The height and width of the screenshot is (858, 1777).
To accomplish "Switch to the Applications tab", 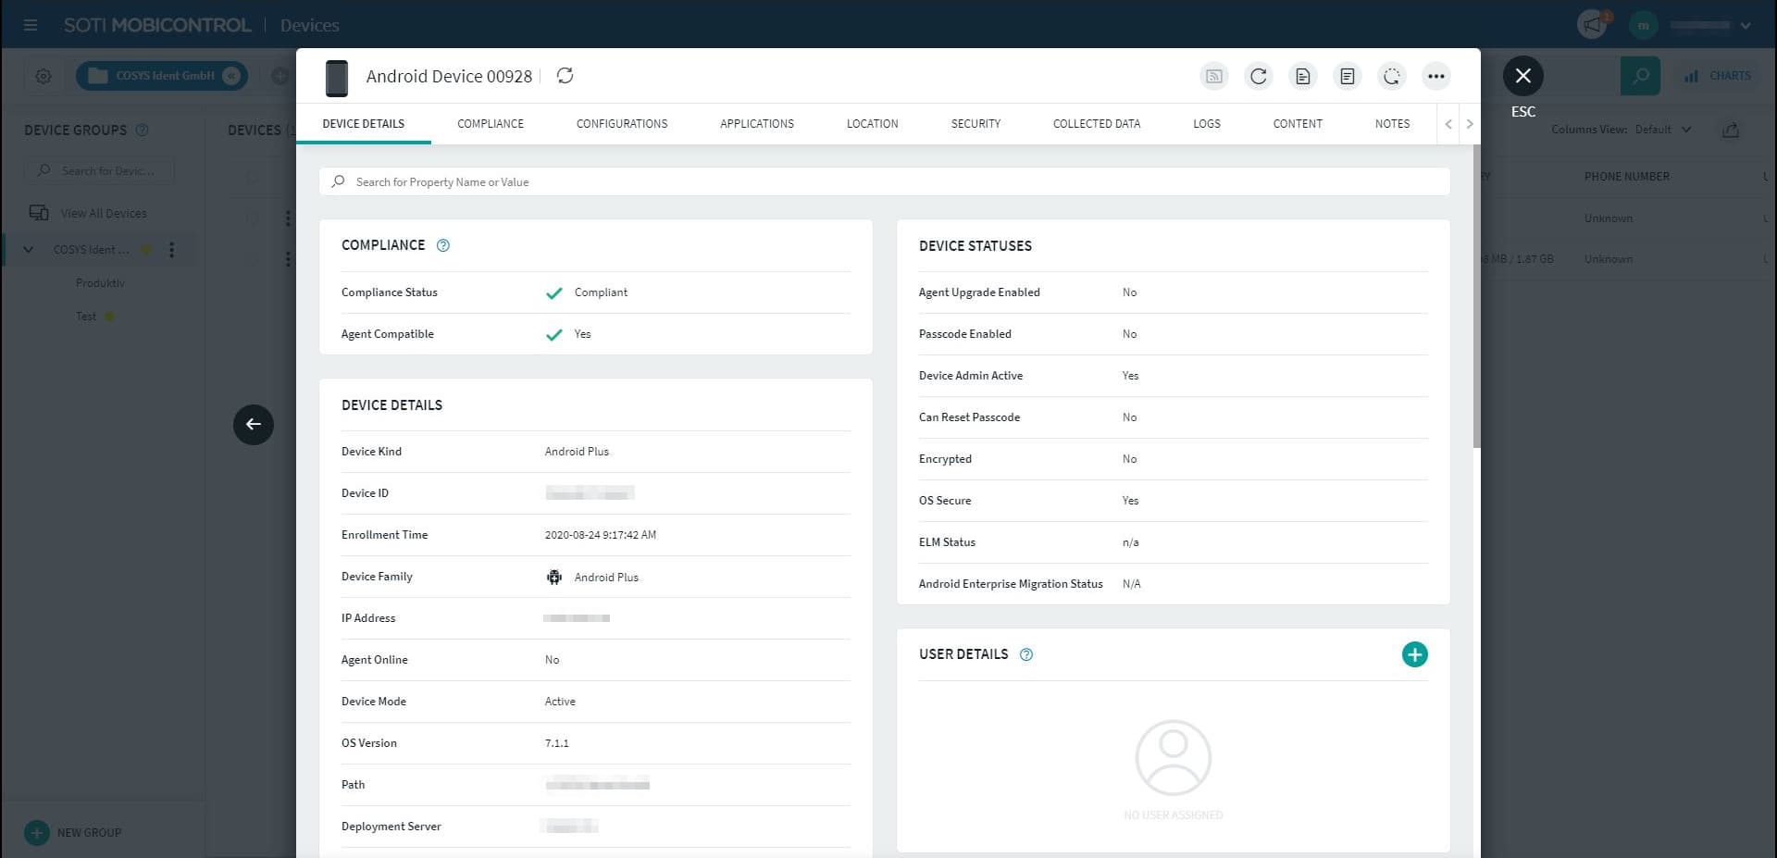I will coord(756,124).
